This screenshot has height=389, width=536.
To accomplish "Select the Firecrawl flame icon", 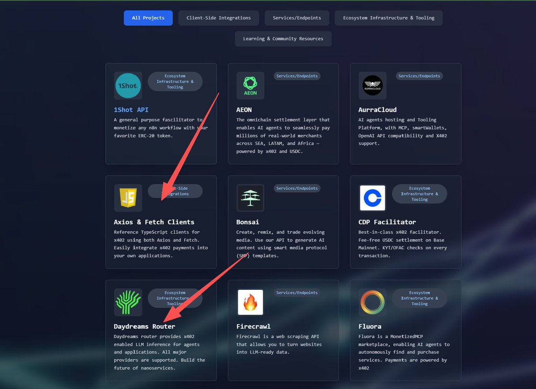I will coord(250,302).
